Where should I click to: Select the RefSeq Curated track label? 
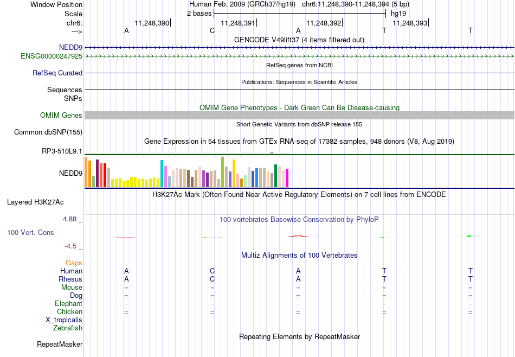57,73
